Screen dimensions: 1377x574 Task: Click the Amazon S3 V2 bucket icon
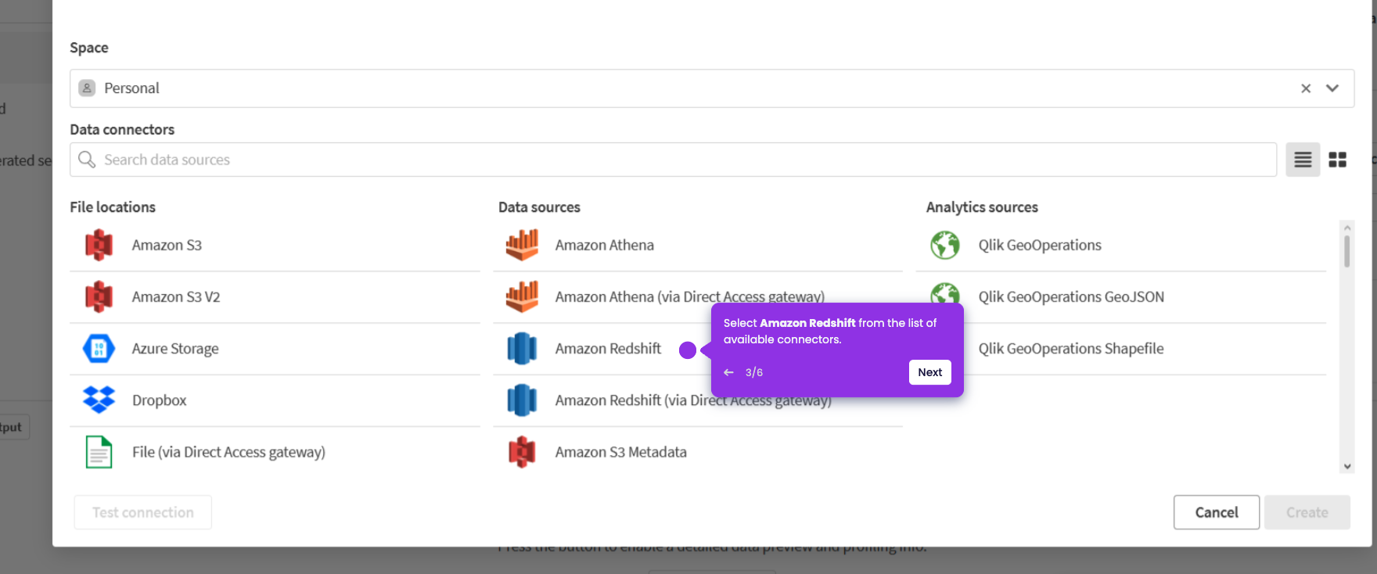99,296
